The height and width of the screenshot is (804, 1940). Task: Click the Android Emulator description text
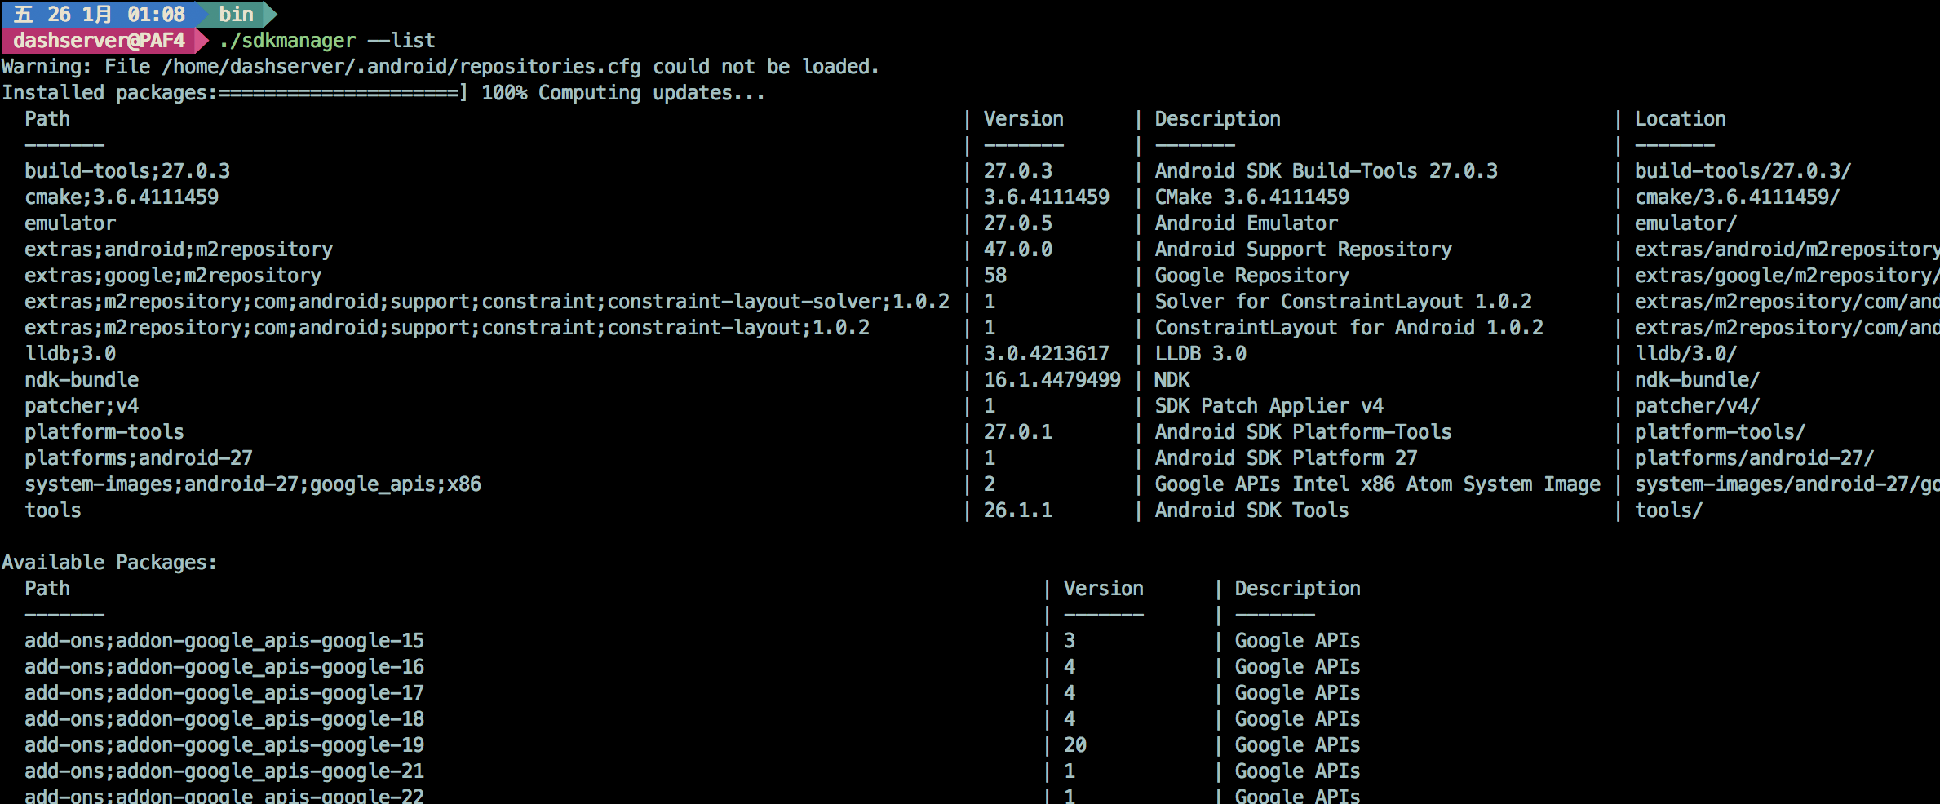pyautogui.click(x=1246, y=223)
